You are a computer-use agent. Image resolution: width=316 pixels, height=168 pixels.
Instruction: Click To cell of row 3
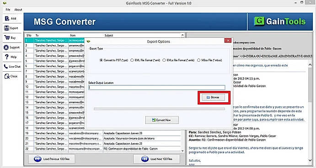[51, 51]
